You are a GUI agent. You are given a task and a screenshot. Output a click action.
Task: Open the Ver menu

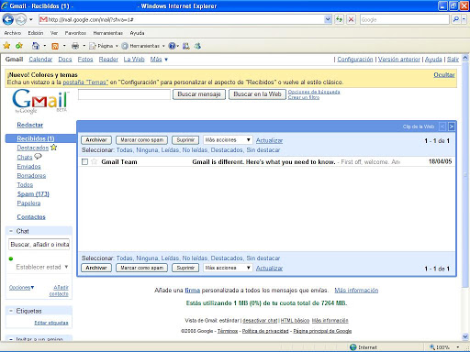point(54,33)
